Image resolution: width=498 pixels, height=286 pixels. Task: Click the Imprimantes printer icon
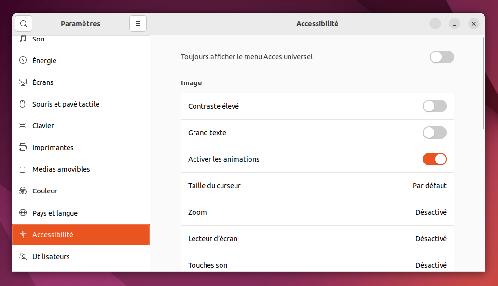pyautogui.click(x=23, y=147)
